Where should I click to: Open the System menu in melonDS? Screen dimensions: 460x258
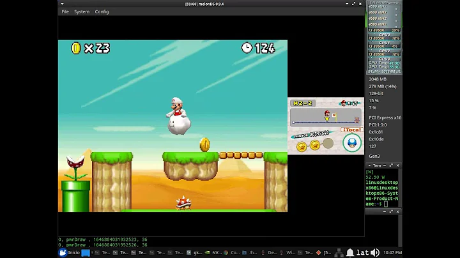[x=82, y=11]
